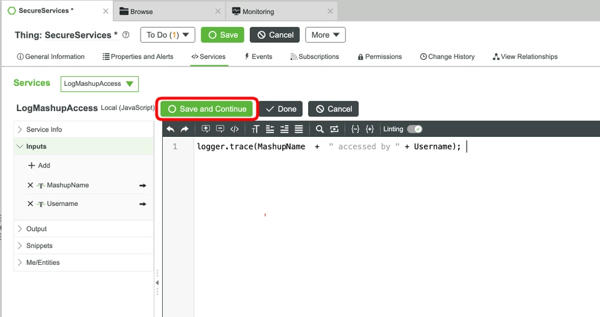Image resolution: width=600 pixels, height=317 pixels.
Task: Click the add comment icon in editor toolbar
Action: point(205,129)
